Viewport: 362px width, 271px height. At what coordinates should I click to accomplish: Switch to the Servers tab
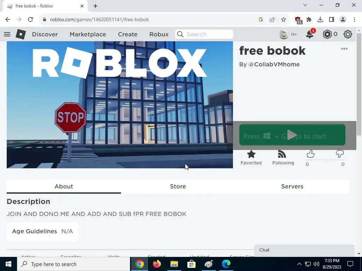(x=292, y=186)
